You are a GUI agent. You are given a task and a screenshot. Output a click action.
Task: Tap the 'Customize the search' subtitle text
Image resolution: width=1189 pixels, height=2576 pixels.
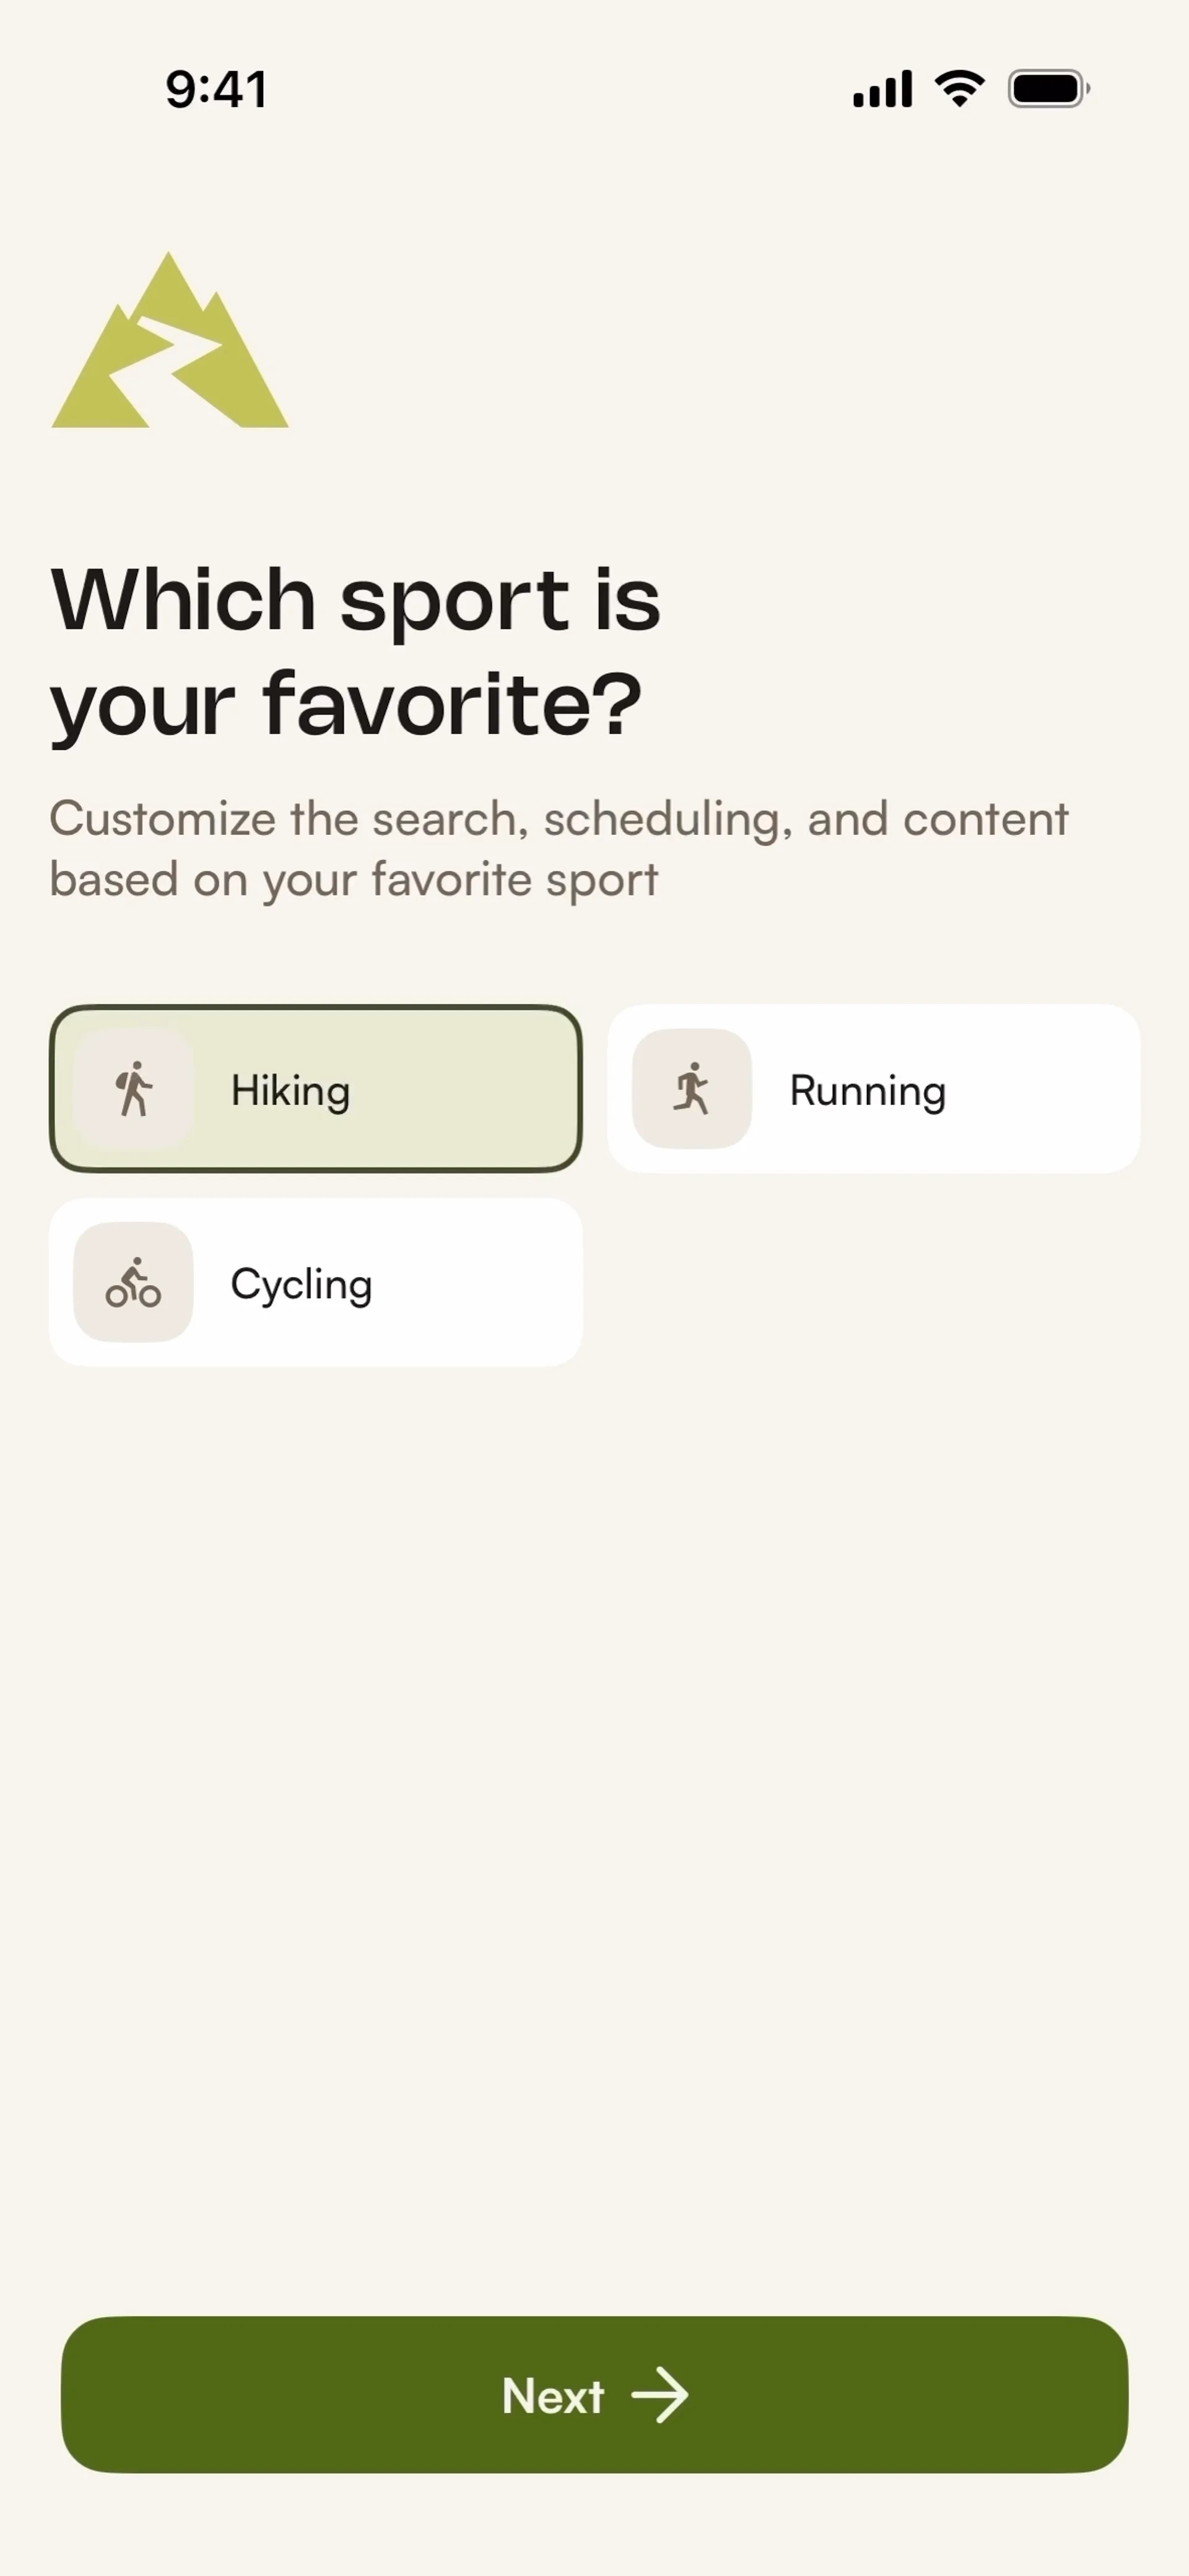pos(558,849)
